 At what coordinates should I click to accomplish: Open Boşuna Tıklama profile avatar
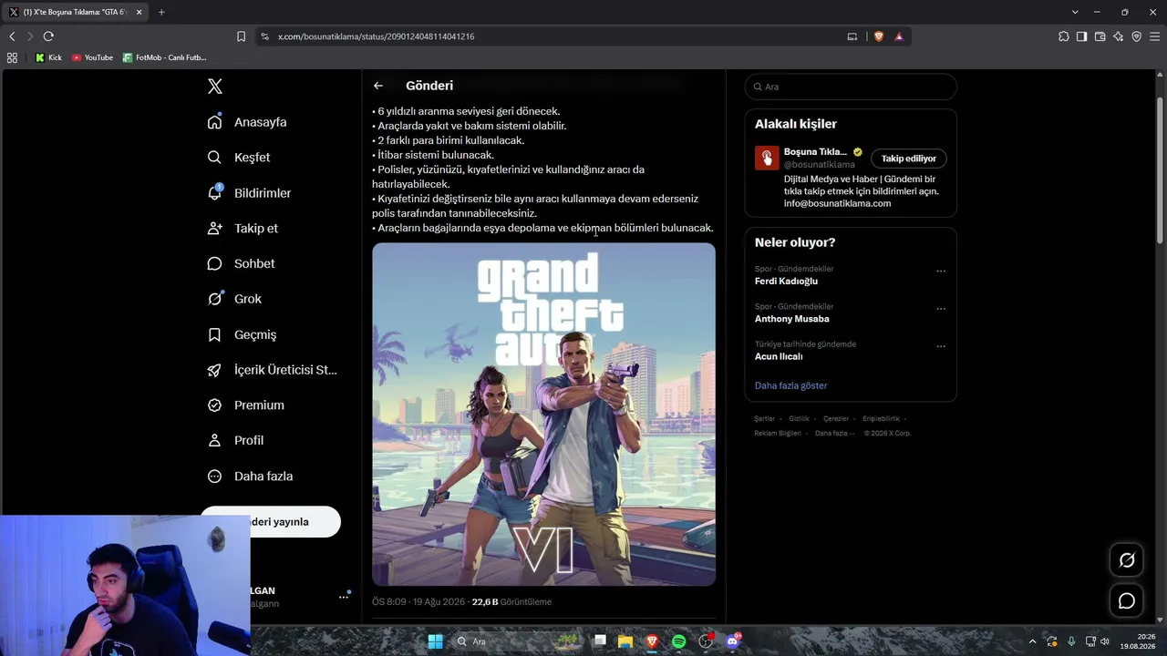(x=767, y=158)
